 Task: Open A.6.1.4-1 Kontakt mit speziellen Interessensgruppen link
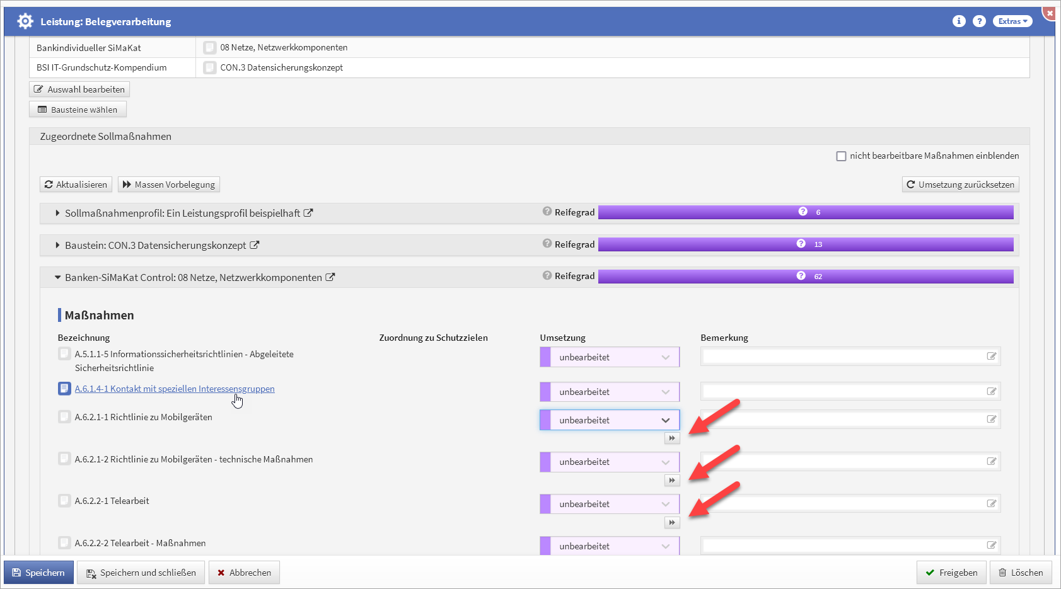click(175, 389)
